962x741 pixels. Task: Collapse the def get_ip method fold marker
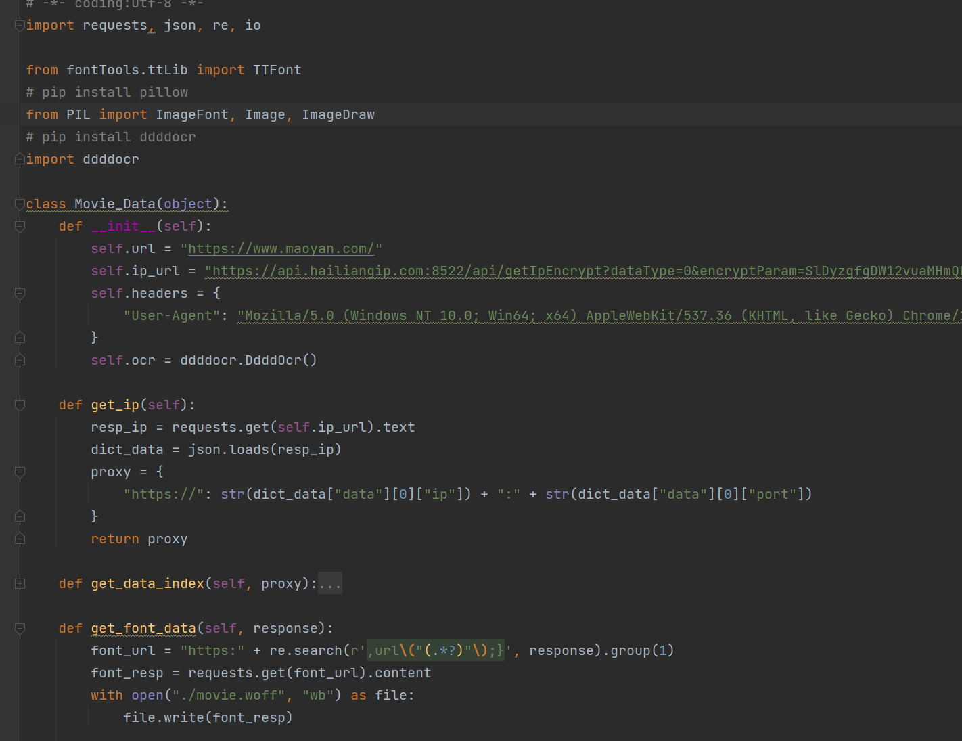(20, 405)
